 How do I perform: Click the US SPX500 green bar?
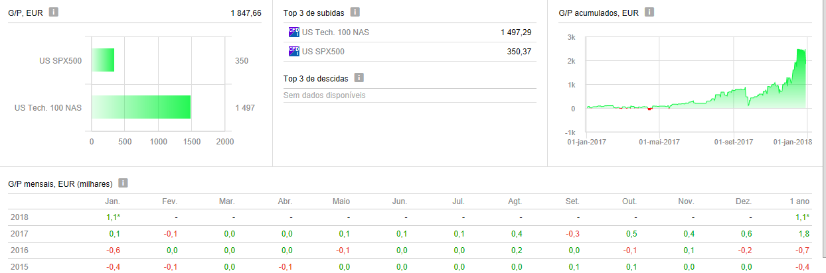(103, 60)
